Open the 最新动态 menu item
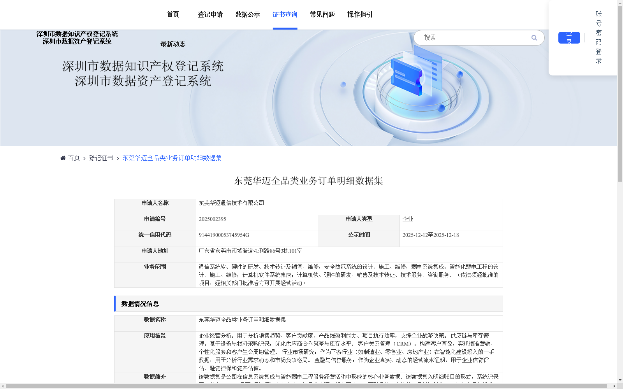 coord(173,44)
